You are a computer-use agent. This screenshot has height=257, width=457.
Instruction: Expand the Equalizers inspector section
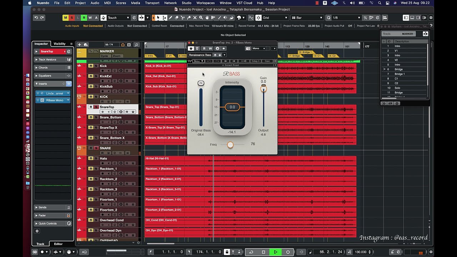tap(53, 76)
